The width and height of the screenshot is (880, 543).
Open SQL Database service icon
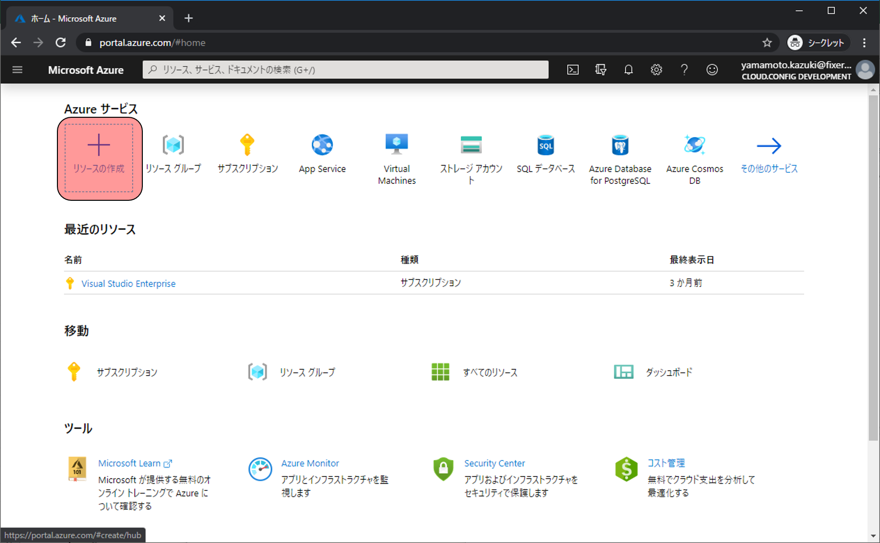546,145
